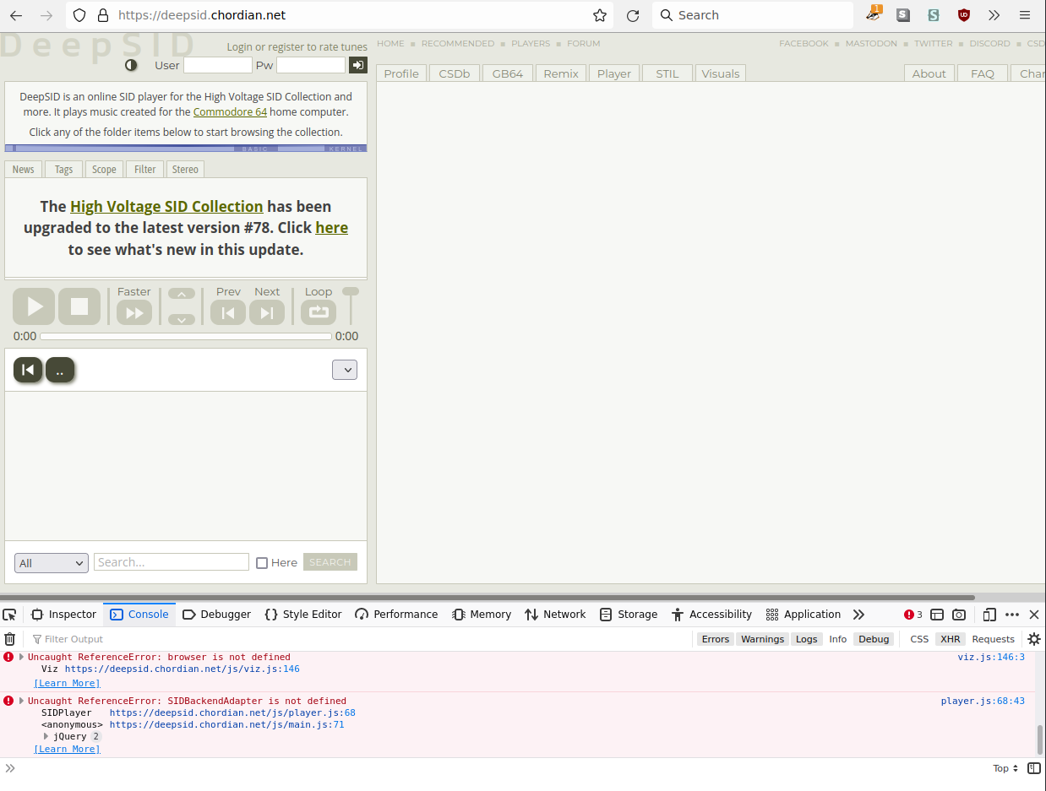Open the Scope tab
This screenshot has height=791, width=1046.
(105, 169)
